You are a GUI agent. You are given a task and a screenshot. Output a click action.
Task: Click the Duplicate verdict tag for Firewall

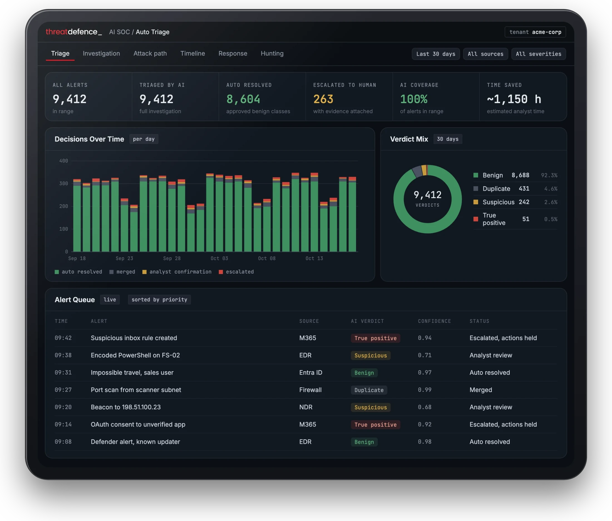point(369,390)
